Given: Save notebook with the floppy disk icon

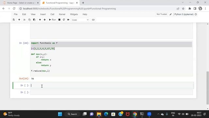Looking at the screenshot, I should [14, 20].
